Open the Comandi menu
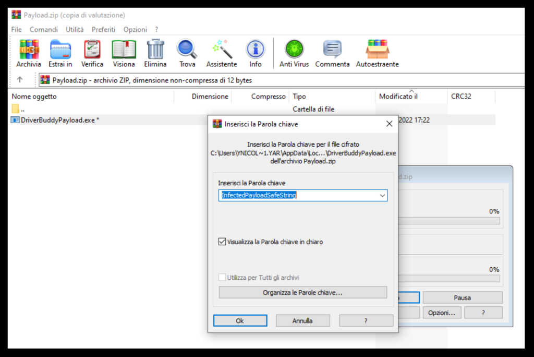Image resolution: width=534 pixels, height=357 pixels. tap(43, 29)
